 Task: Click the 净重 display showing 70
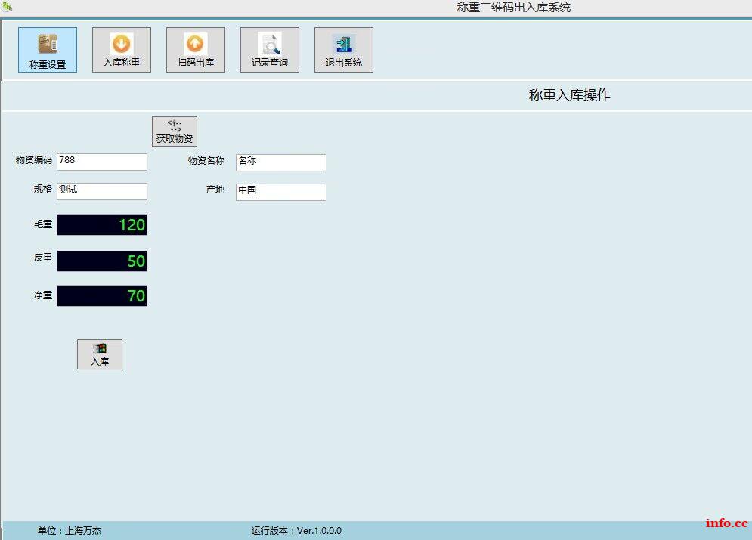(102, 295)
